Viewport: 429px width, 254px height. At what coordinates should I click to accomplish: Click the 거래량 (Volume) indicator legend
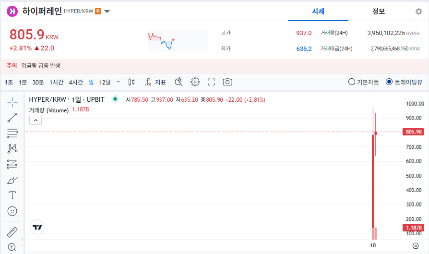coord(48,110)
